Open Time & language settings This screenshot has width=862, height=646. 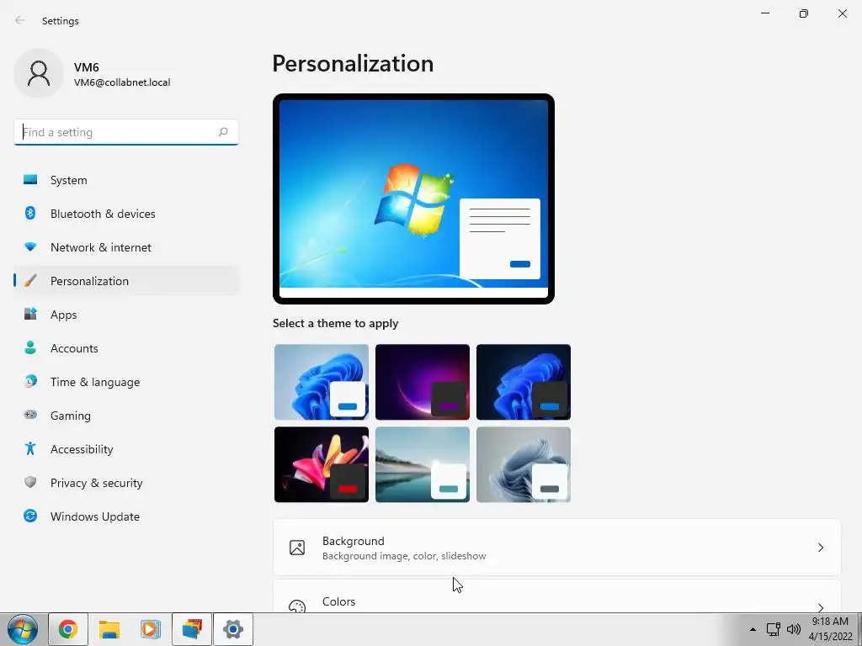tap(126, 382)
